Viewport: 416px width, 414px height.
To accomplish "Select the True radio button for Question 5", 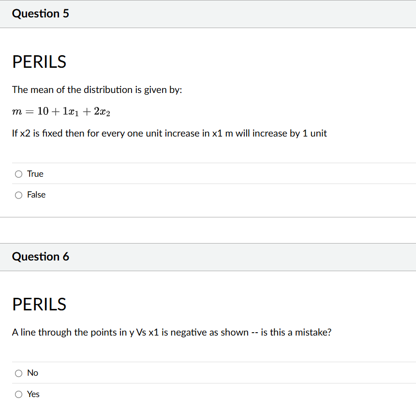I will [18, 173].
